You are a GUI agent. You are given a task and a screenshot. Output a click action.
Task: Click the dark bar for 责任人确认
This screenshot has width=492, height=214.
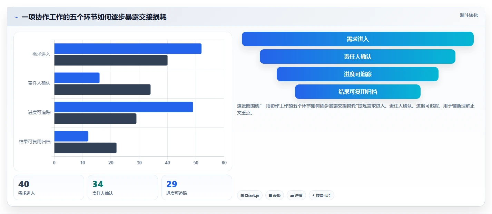pyautogui.click(x=102, y=90)
